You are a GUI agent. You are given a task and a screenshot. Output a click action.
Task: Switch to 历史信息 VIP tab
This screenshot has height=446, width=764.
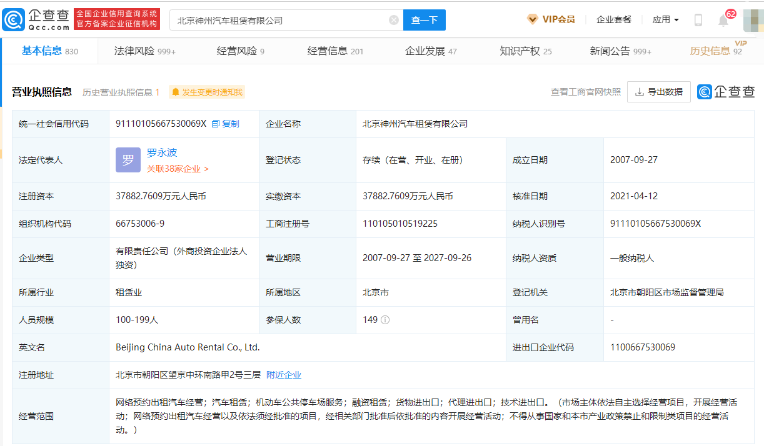tap(716, 51)
